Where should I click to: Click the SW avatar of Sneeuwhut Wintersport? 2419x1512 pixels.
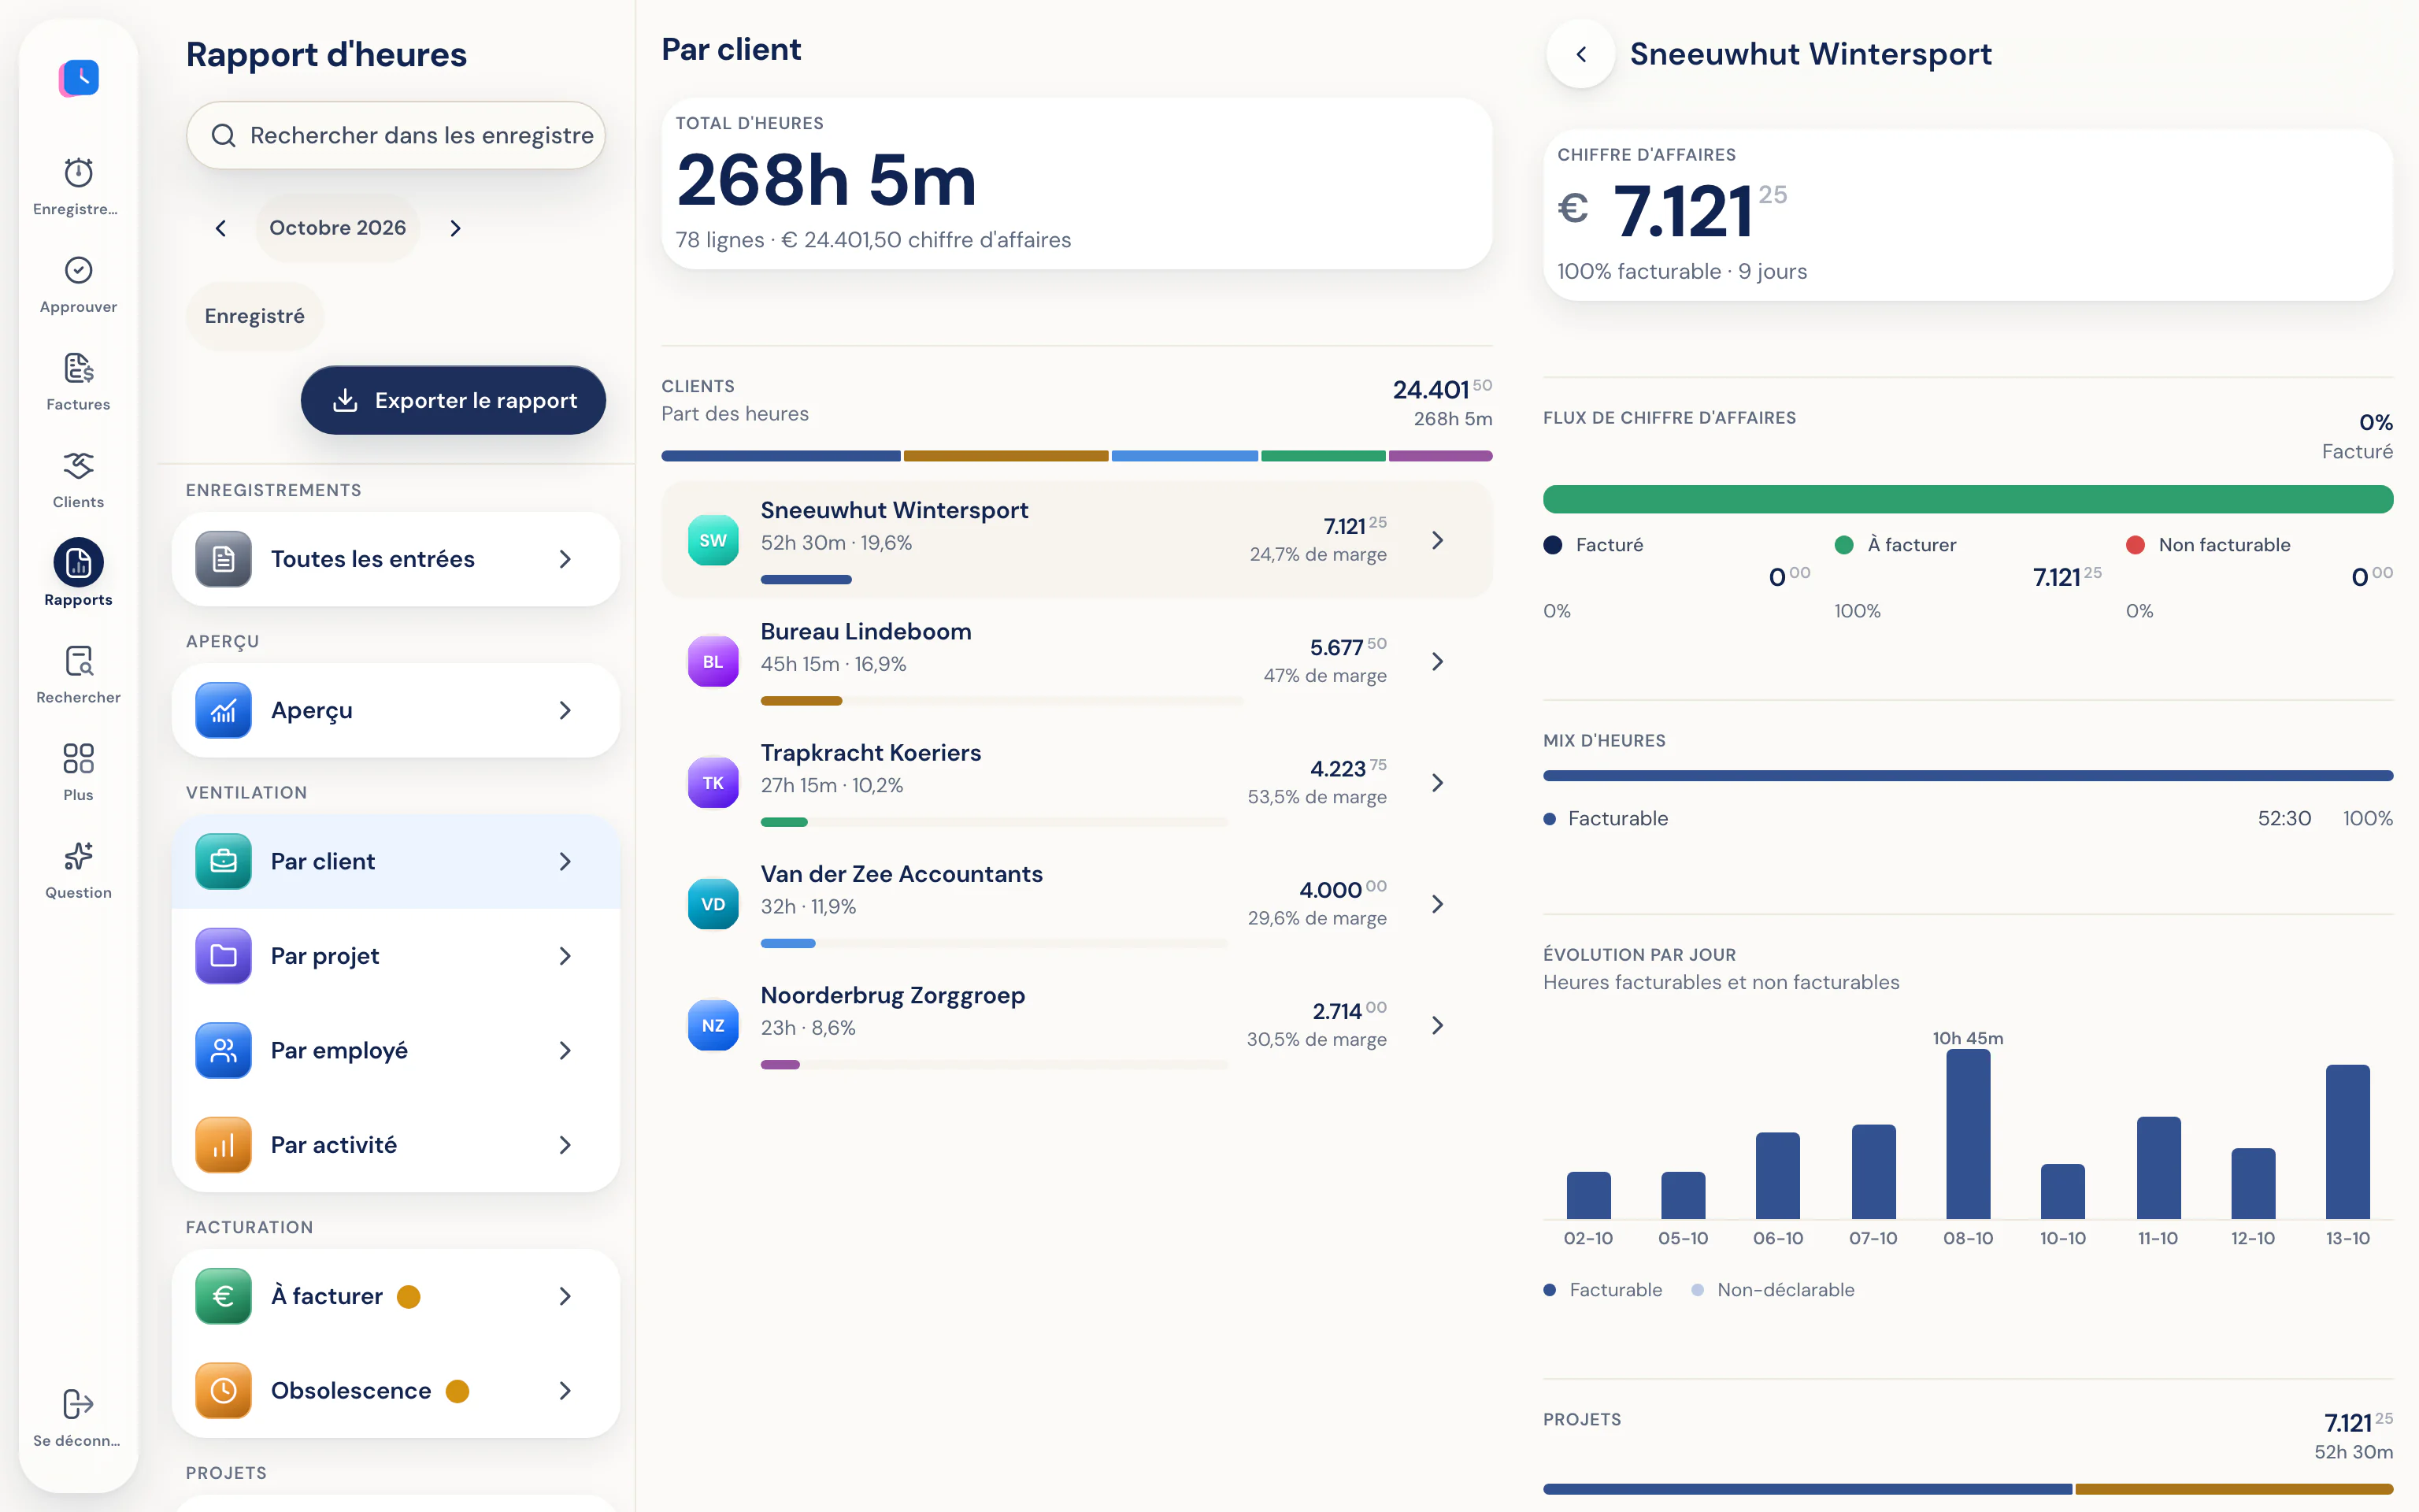click(x=713, y=540)
